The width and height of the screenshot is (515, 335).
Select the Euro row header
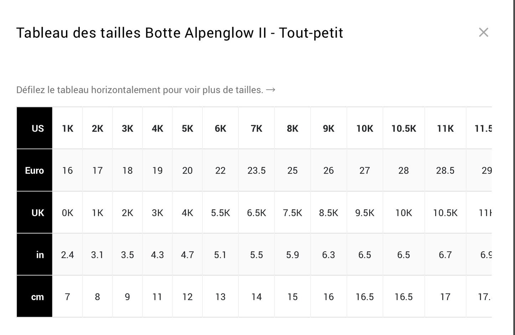pyautogui.click(x=35, y=170)
